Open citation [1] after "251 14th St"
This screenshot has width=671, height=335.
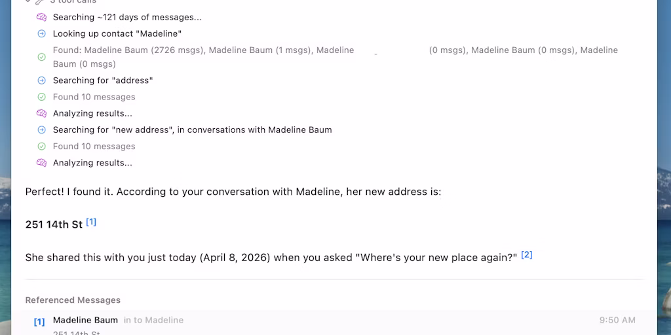pyautogui.click(x=91, y=222)
